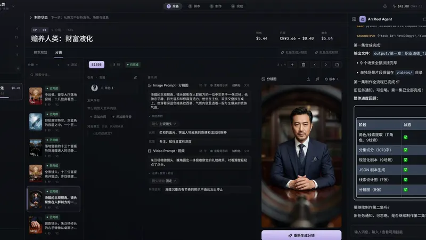Click the plus icon in the far-left sidebar
Image resolution: width=426 pixels, height=240 pixels.
[x=18, y=68]
